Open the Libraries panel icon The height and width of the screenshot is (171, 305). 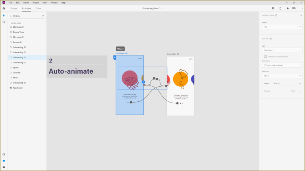4,154
